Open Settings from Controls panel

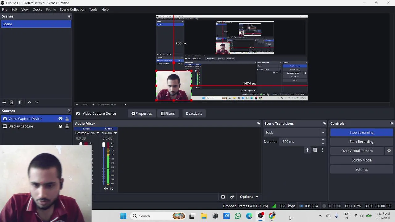click(x=361, y=170)
